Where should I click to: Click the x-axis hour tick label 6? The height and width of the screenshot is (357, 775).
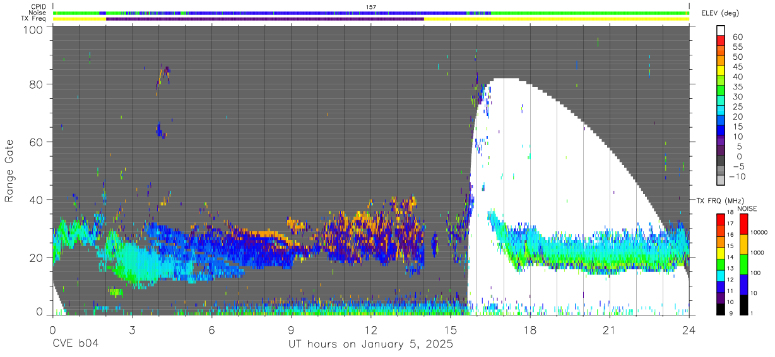point(211,330)
